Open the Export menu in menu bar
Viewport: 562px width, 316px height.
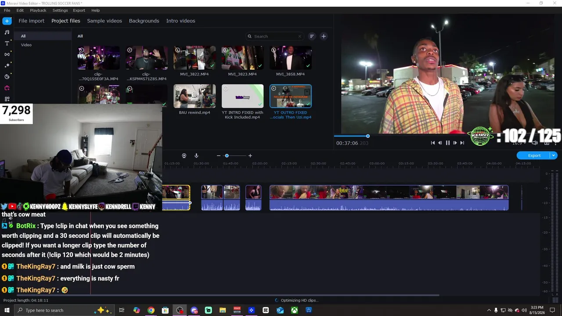coord(79,10)
